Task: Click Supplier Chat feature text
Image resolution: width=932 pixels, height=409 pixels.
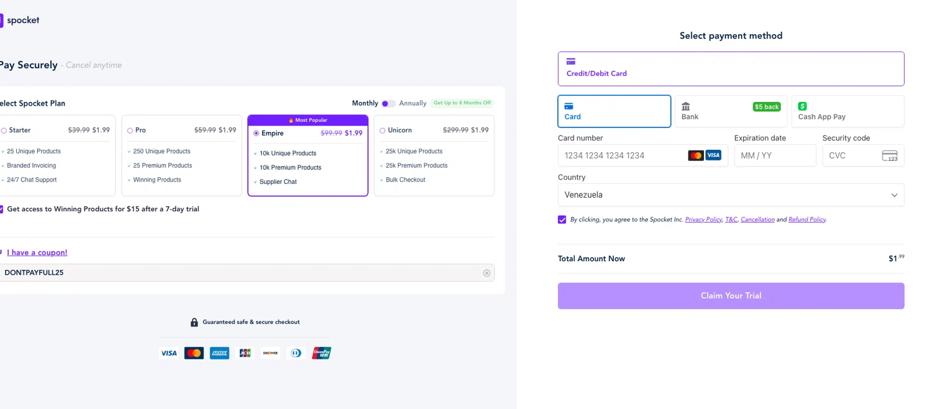Action: (x=278, y=182)
